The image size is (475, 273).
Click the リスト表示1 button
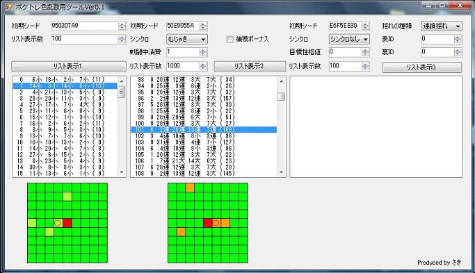(x=69, y=66)
